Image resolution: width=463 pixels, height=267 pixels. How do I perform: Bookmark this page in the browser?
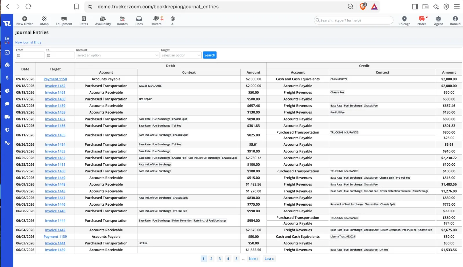click(x=76, y=7)
